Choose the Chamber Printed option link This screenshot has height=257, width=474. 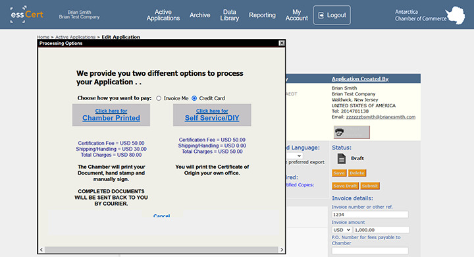pyautogui.click(x=111, y=115)
